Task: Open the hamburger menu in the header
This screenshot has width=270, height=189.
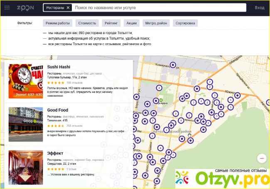Action: (7, 7)
